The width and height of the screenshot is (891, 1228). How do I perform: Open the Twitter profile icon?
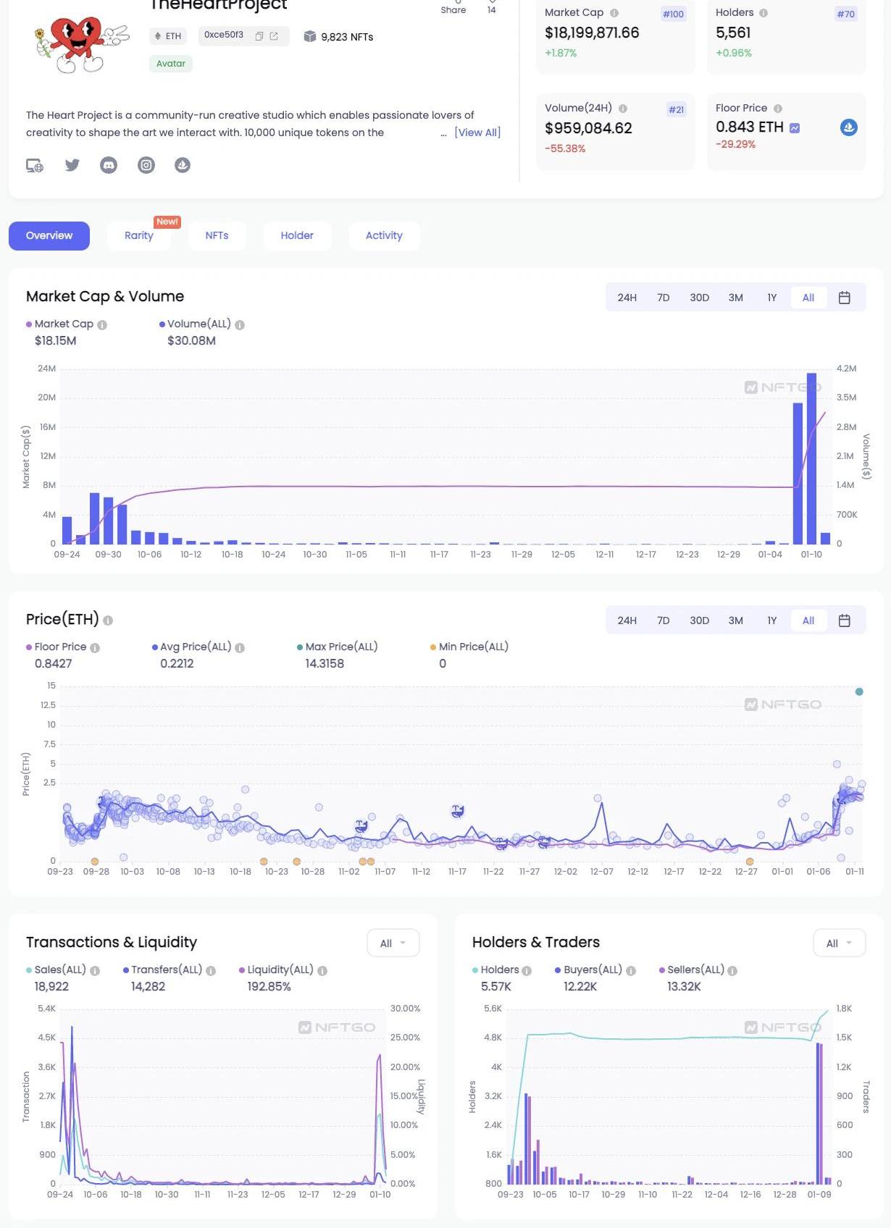(72, 165)
